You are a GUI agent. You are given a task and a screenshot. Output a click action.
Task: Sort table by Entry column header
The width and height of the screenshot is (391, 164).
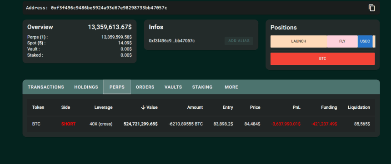point(228,107)
